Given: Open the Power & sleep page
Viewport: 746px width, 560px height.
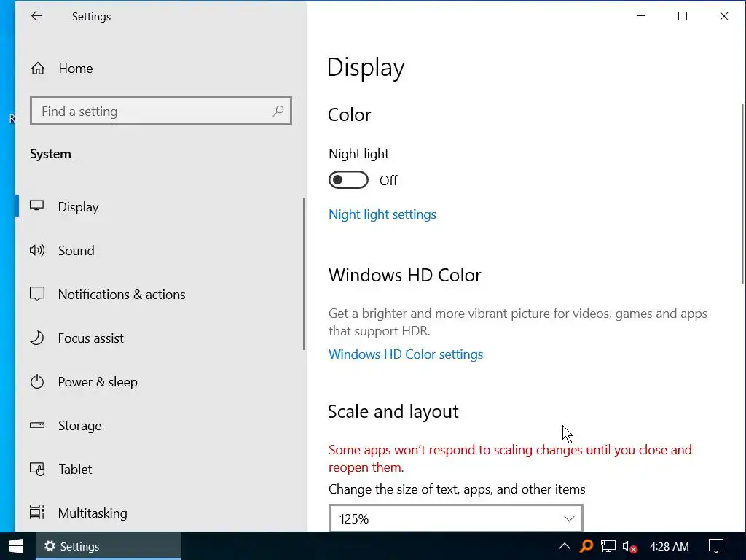Looking at the screenshot, I should point(160,382).
